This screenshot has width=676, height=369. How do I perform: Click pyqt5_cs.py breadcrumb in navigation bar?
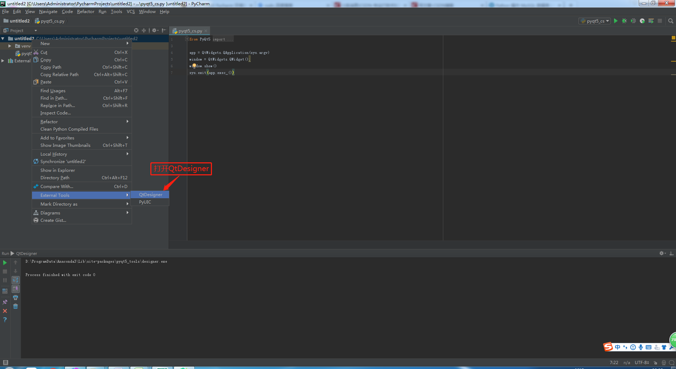click(x=50, y=21)
